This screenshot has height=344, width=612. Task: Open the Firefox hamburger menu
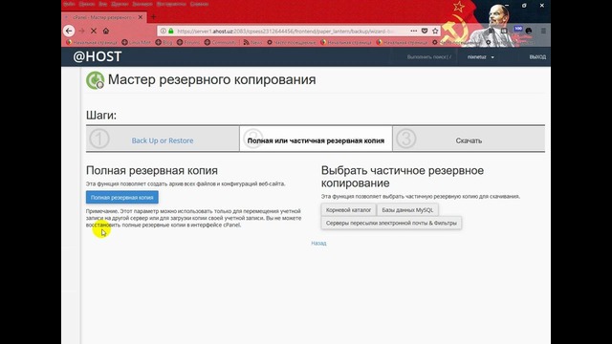click(543, 31)
